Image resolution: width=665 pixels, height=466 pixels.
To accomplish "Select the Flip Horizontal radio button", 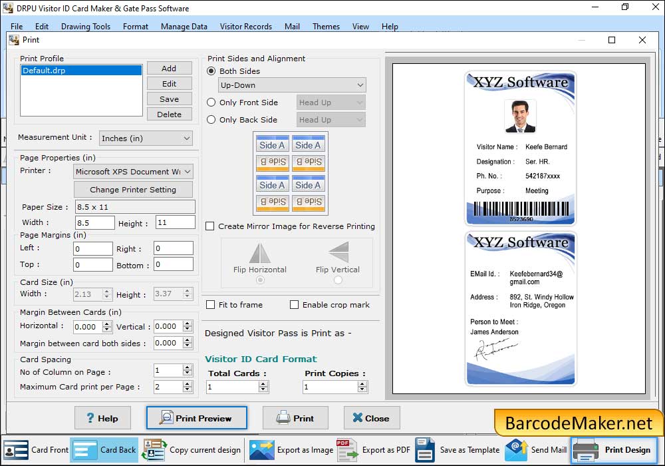I will (260, 280).
